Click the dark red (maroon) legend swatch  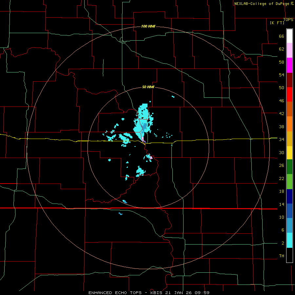(x=289, y=80)
